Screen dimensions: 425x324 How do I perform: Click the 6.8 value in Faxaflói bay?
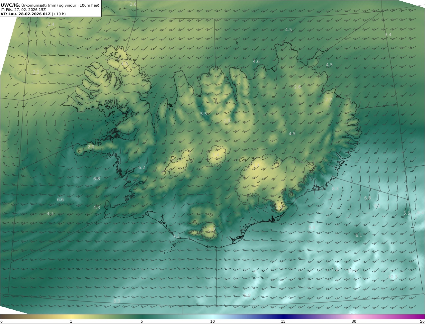[97, 179]
